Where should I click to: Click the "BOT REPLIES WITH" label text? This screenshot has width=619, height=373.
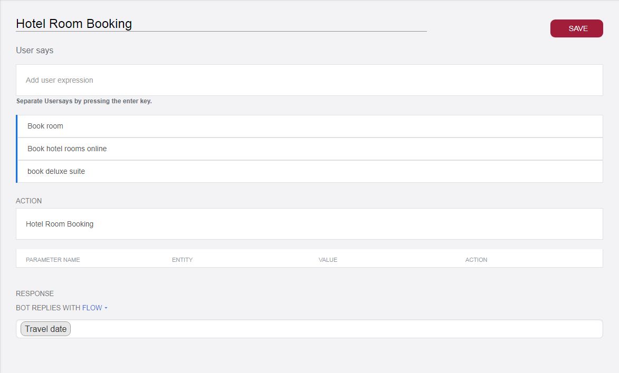pos(48,308)
